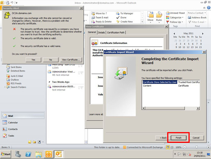Image resolution: width=211 pixels, height=159 pixels.
Task: Switch to Normal view in status bar
Action: pyautogui.click(x=168, y=147)
